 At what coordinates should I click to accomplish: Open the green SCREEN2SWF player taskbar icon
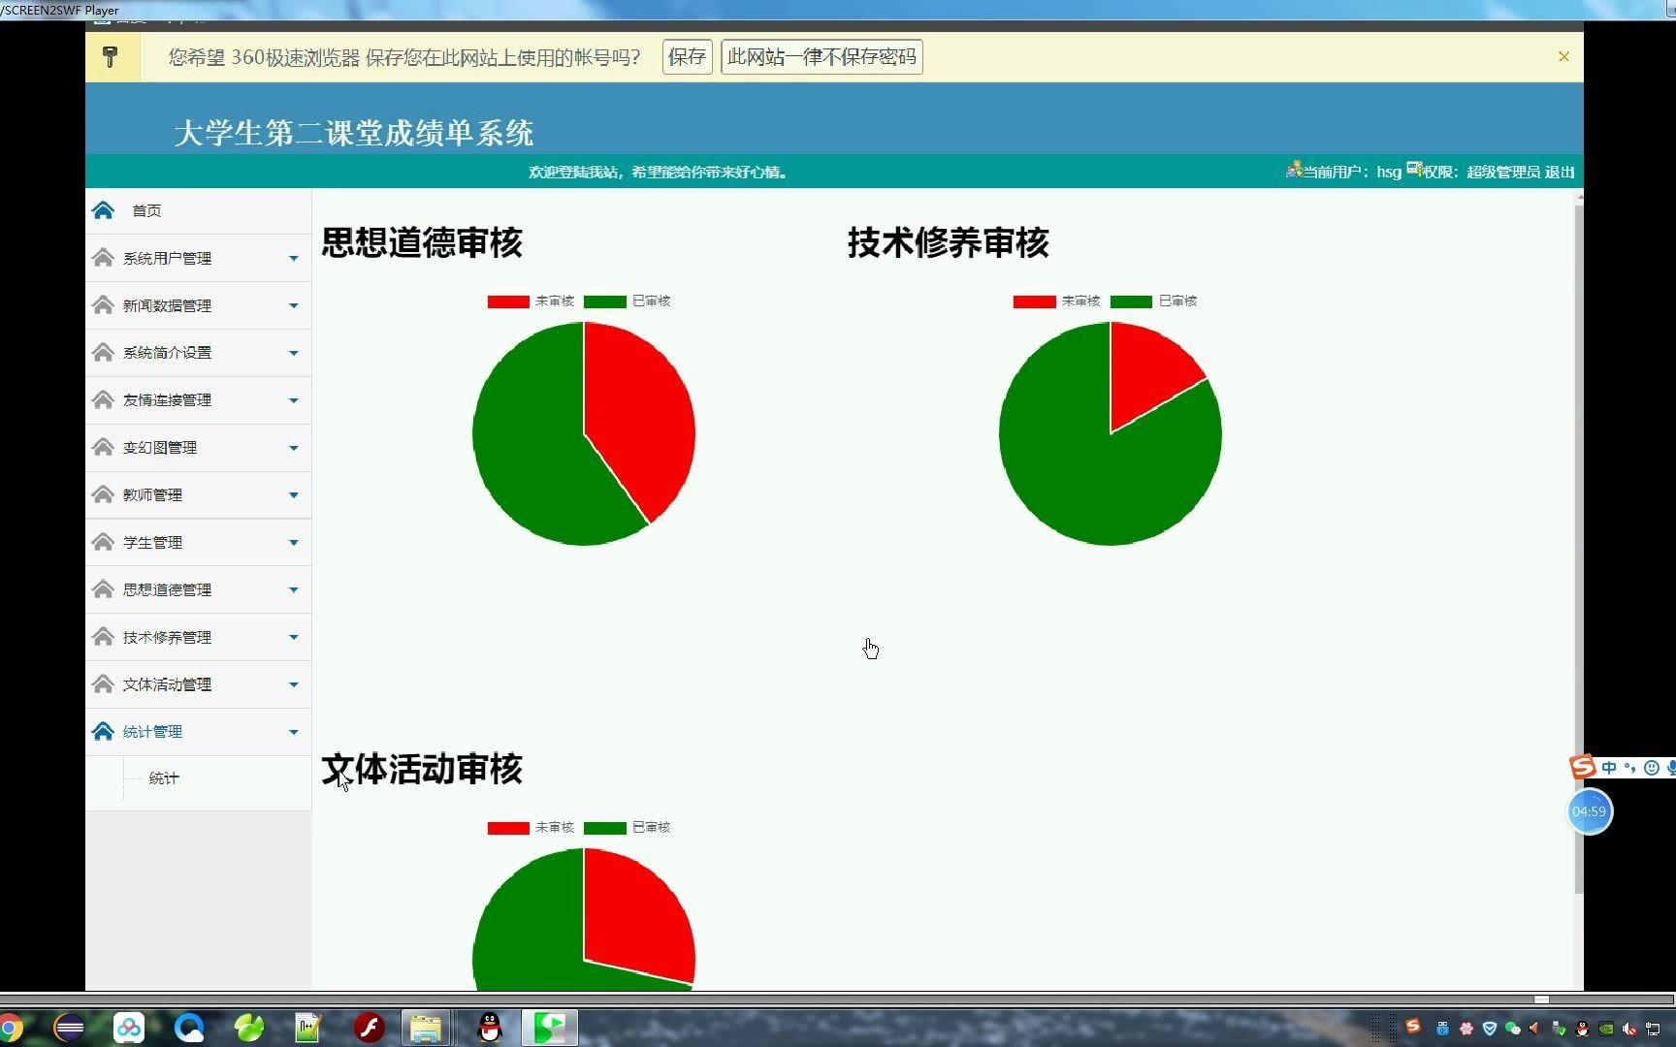coord(550,1028)
